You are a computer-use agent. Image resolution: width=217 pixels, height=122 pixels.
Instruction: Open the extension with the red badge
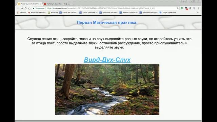pyautogui.click(x=186, y=8)
